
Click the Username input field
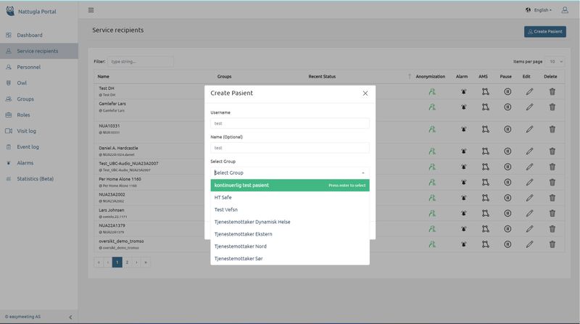click(x=290, y=124)
